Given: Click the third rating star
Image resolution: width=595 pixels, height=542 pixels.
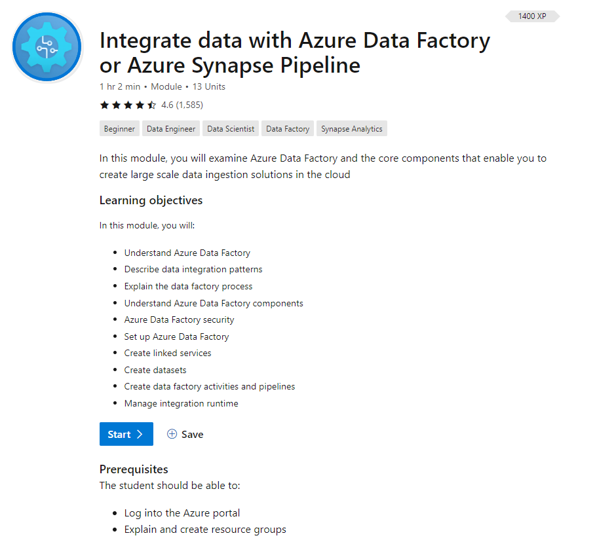Looking at the screenshot, I should 128,105.
